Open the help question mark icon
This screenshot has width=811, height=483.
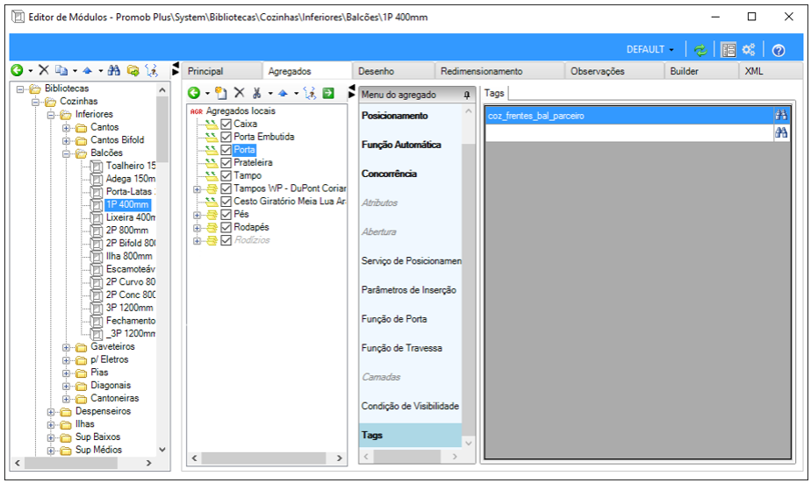pyautogui.click(x=779, y=50)
